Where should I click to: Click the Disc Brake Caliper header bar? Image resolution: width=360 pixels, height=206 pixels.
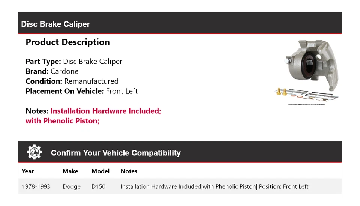pos(180,24)
